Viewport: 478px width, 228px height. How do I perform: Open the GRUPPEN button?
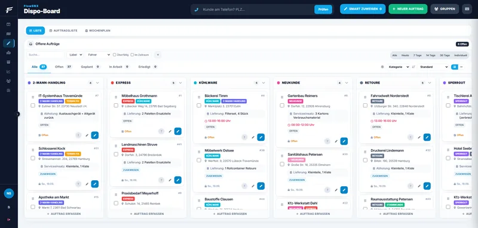(445, 9)
